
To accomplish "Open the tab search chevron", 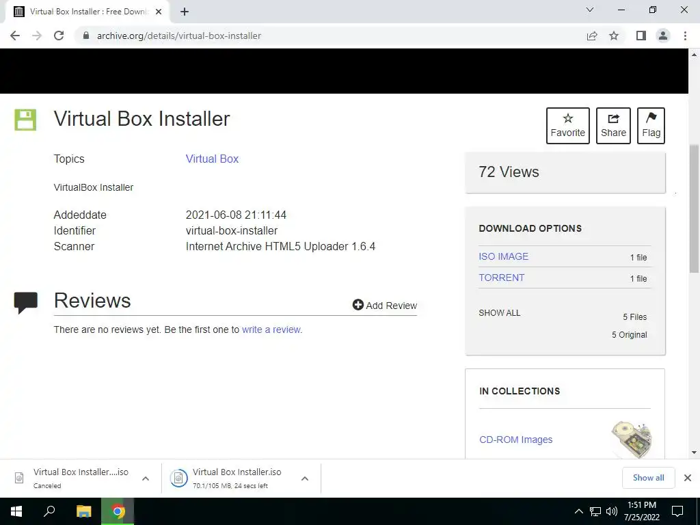I will tap(590, 10).
